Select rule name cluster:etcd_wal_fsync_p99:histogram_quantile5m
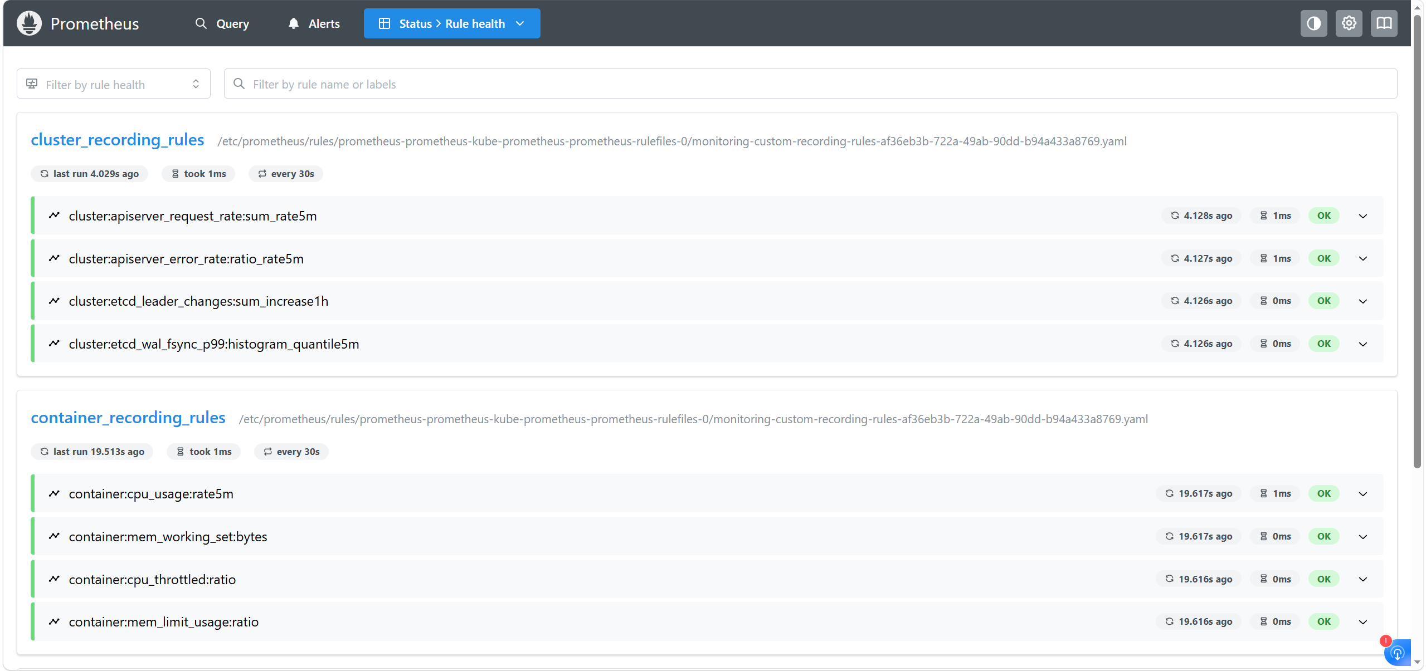 pyautogui.click(x=214, y=344)
